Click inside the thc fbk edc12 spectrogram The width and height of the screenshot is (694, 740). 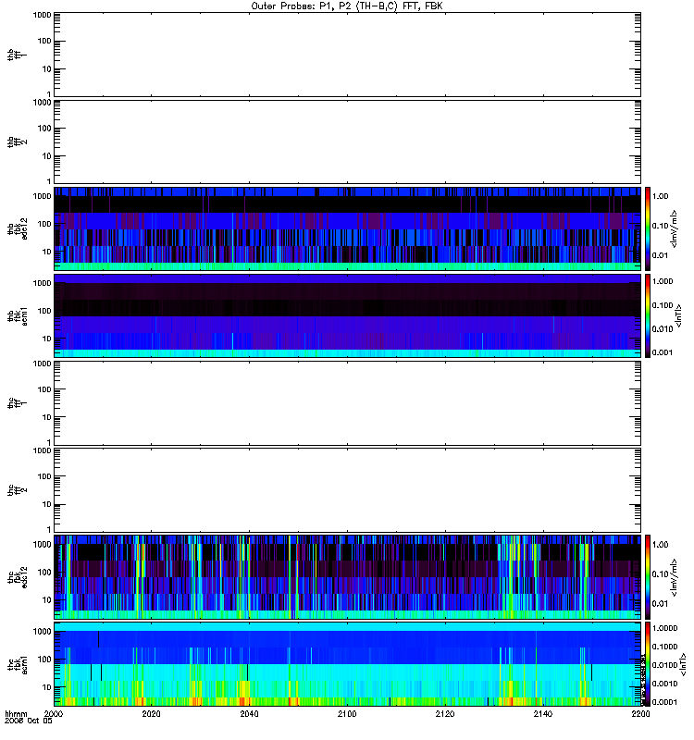pos(347,576)
